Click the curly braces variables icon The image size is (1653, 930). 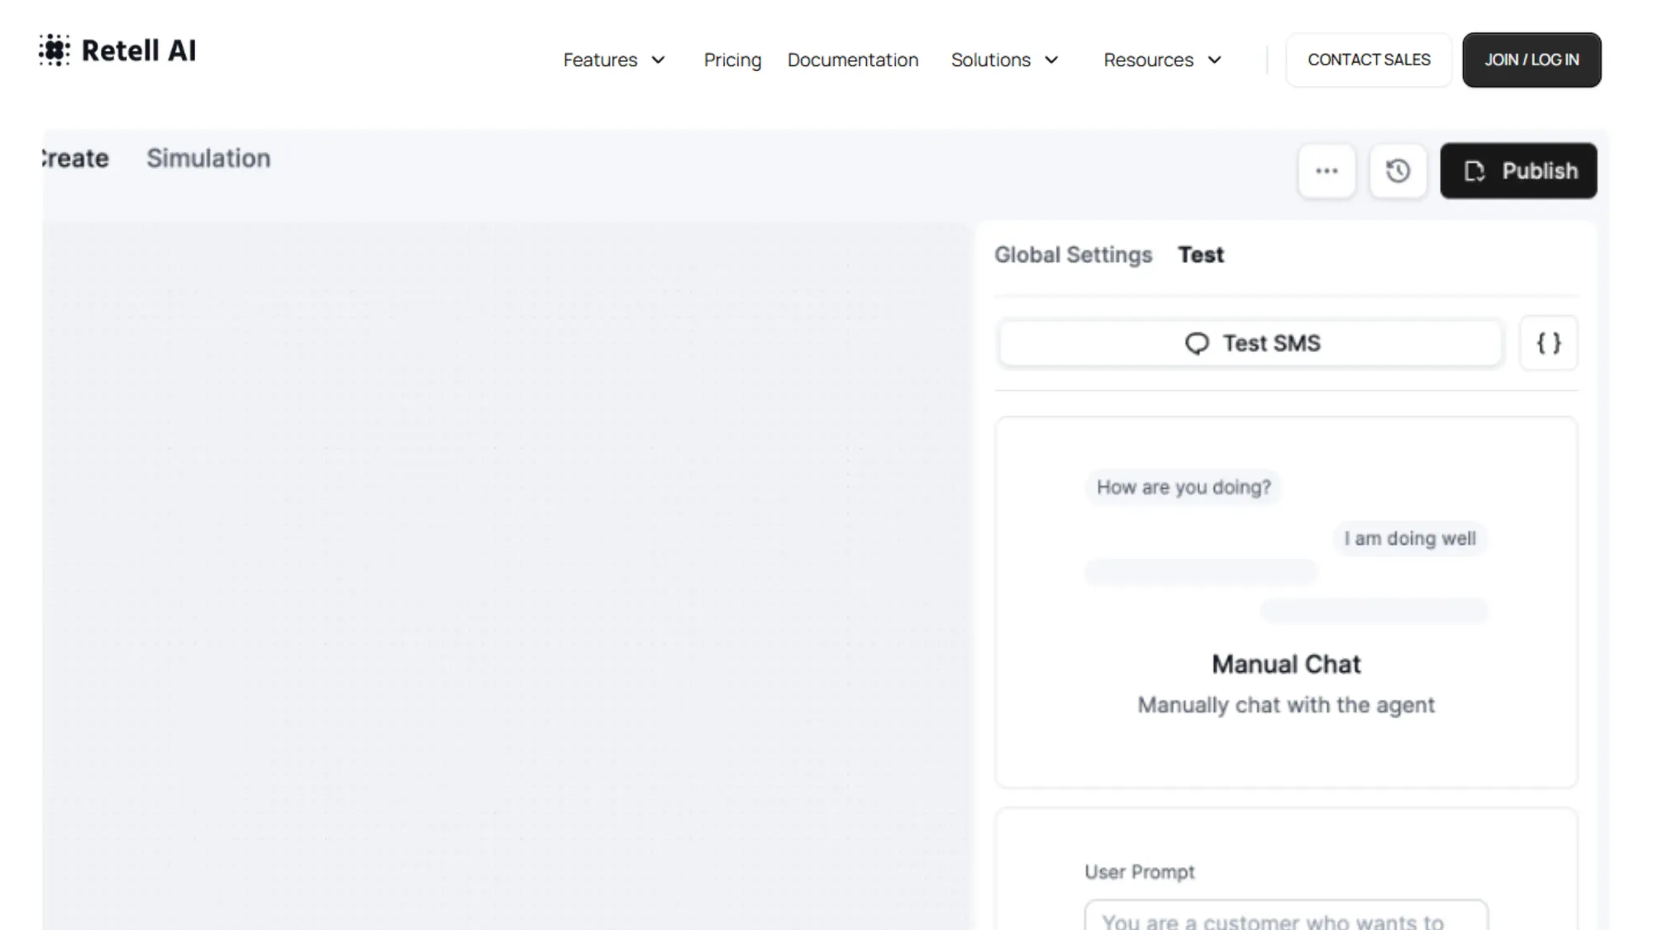click(1548, 343)
